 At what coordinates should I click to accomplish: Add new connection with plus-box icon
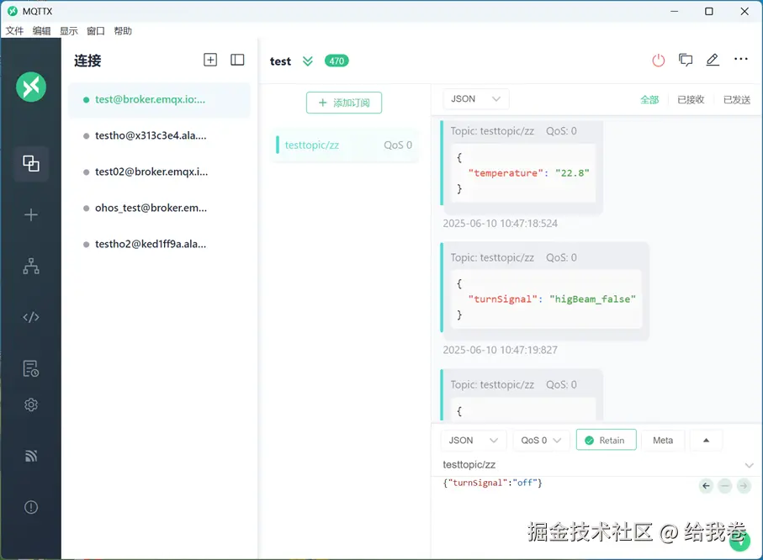(210, 60)
